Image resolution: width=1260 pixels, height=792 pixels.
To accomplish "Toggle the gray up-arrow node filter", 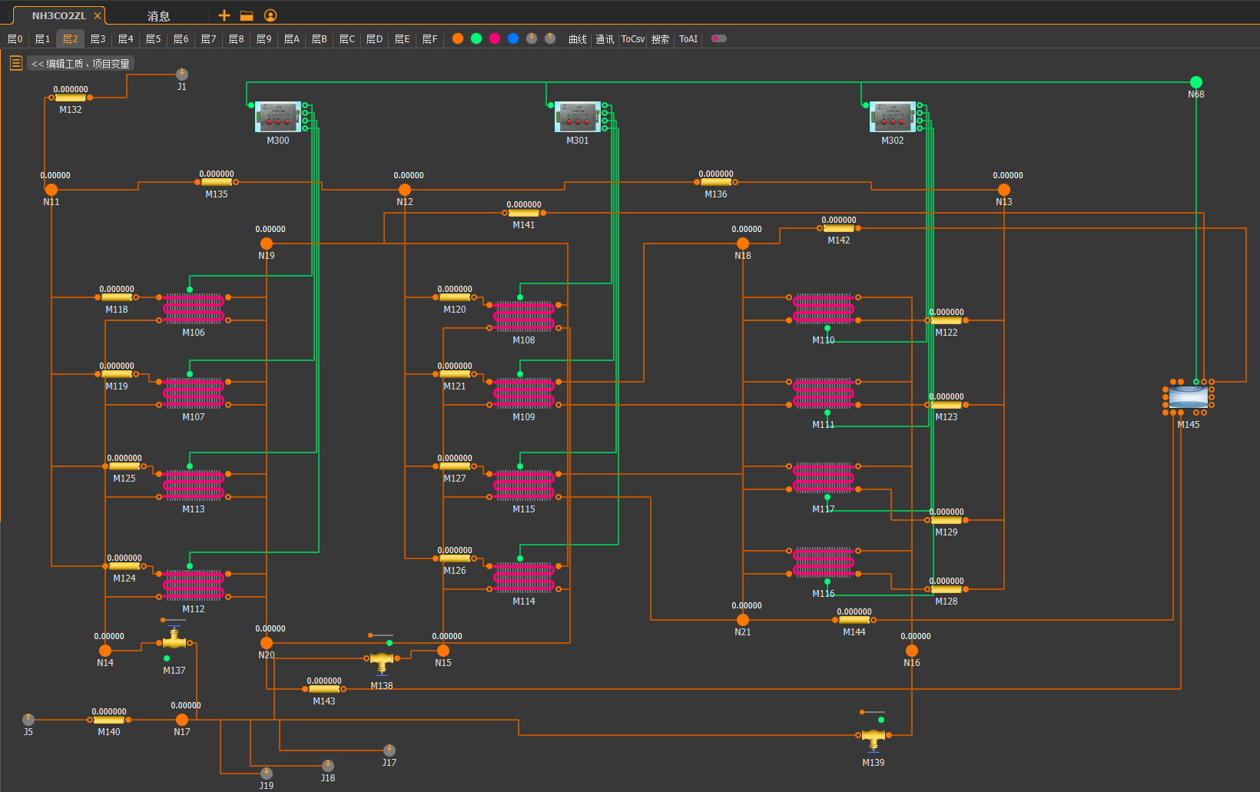I will point(550,38).
